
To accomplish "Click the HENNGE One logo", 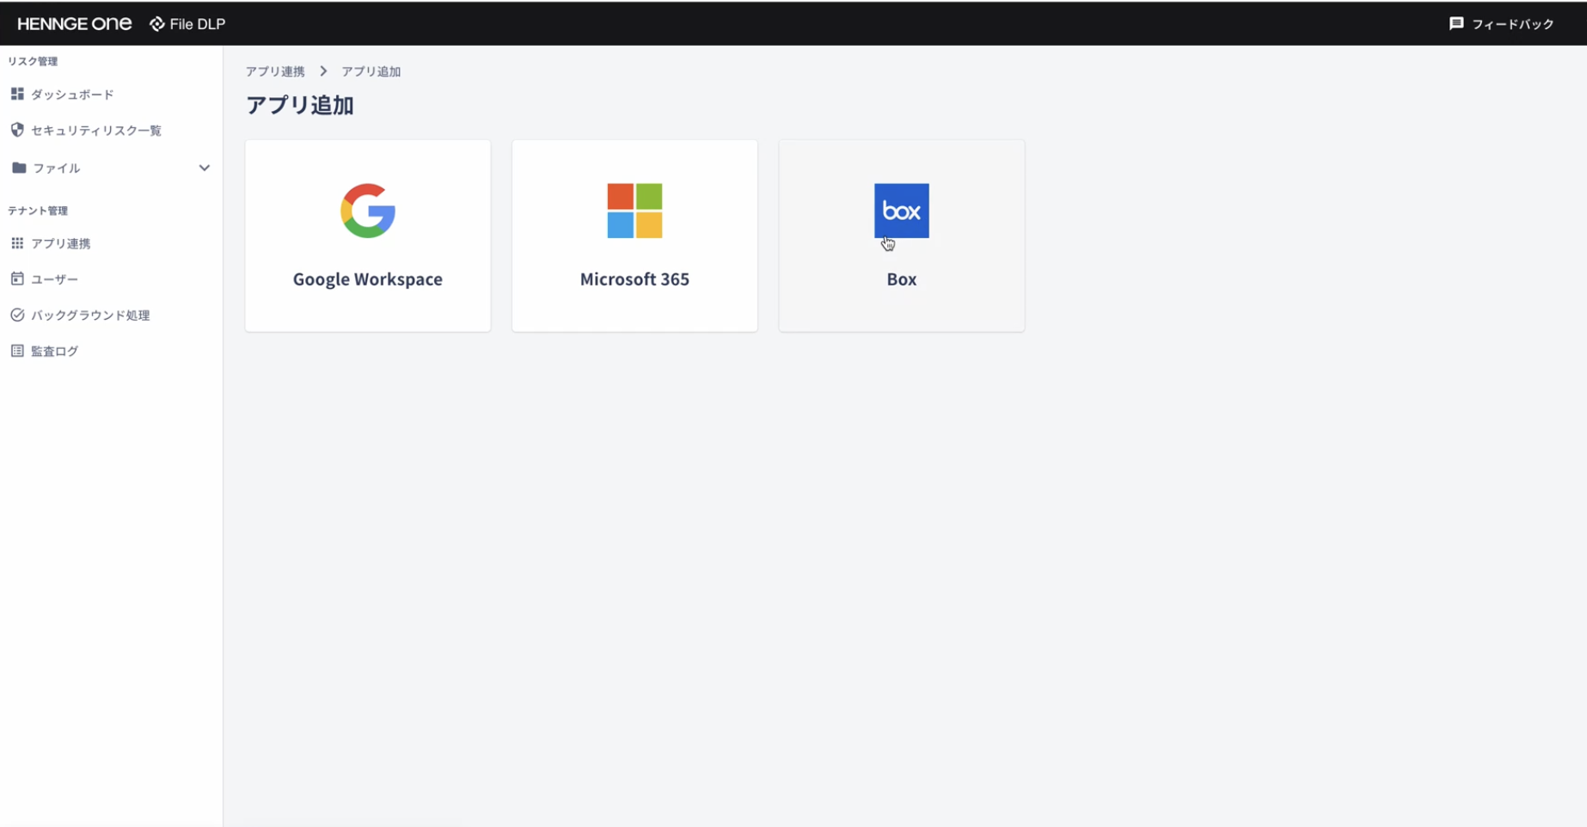I will click(x=75, y=24).
